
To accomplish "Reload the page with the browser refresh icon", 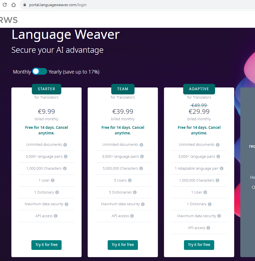I will point(5,5).
